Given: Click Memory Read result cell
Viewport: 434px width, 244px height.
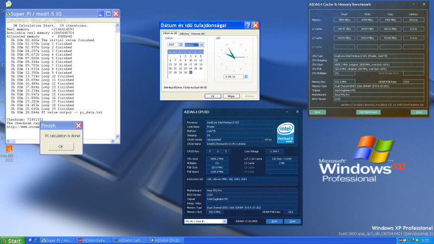Looking at the screenshot, I should click(344, 20).
